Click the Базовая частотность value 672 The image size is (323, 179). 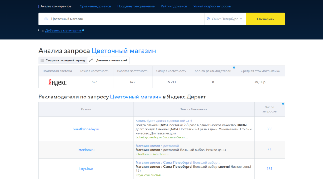(x=133, y=82)
